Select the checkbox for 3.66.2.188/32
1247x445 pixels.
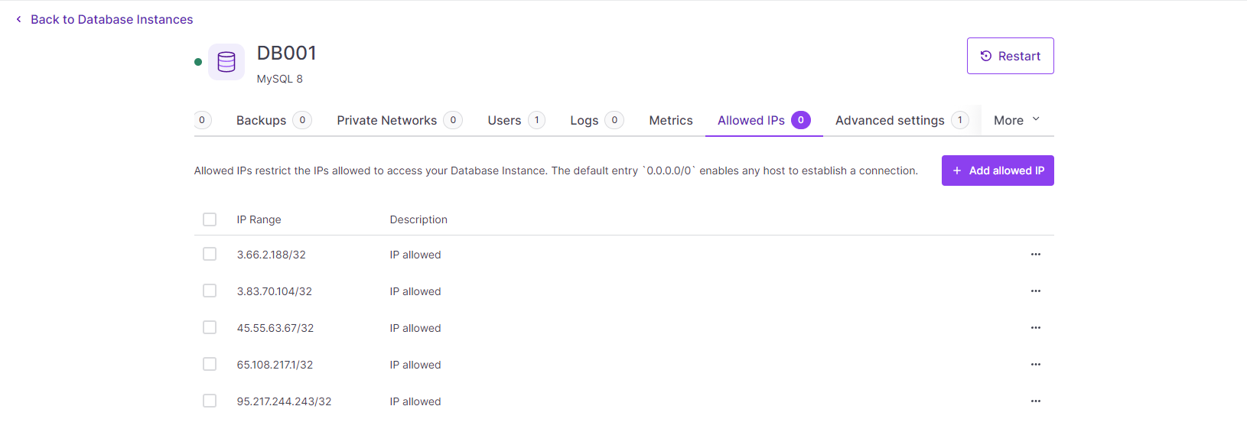point(210,254)
